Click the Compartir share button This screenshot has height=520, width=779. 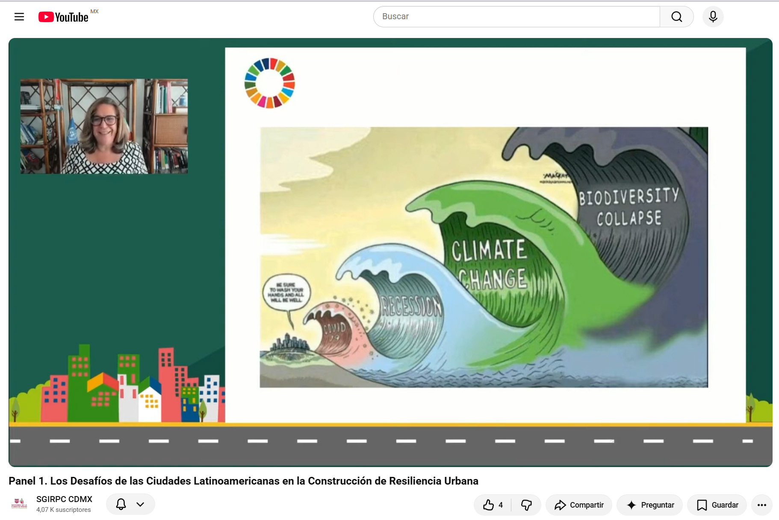tap(579, 505)
